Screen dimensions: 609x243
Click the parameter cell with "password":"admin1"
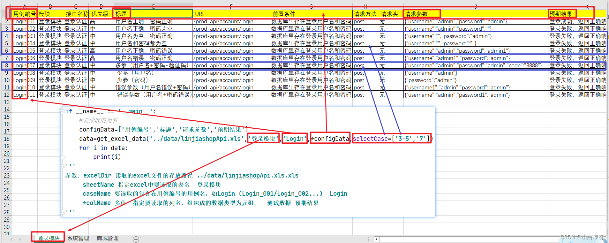(x=476, y=51)
